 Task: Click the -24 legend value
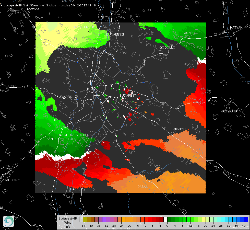[x=121, y=226]
